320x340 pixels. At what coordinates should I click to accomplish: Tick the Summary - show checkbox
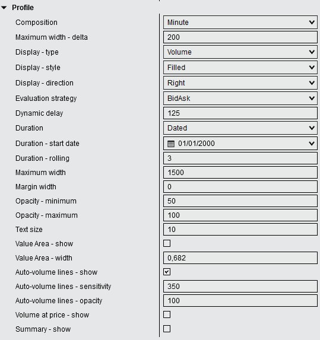coord(167,329)
